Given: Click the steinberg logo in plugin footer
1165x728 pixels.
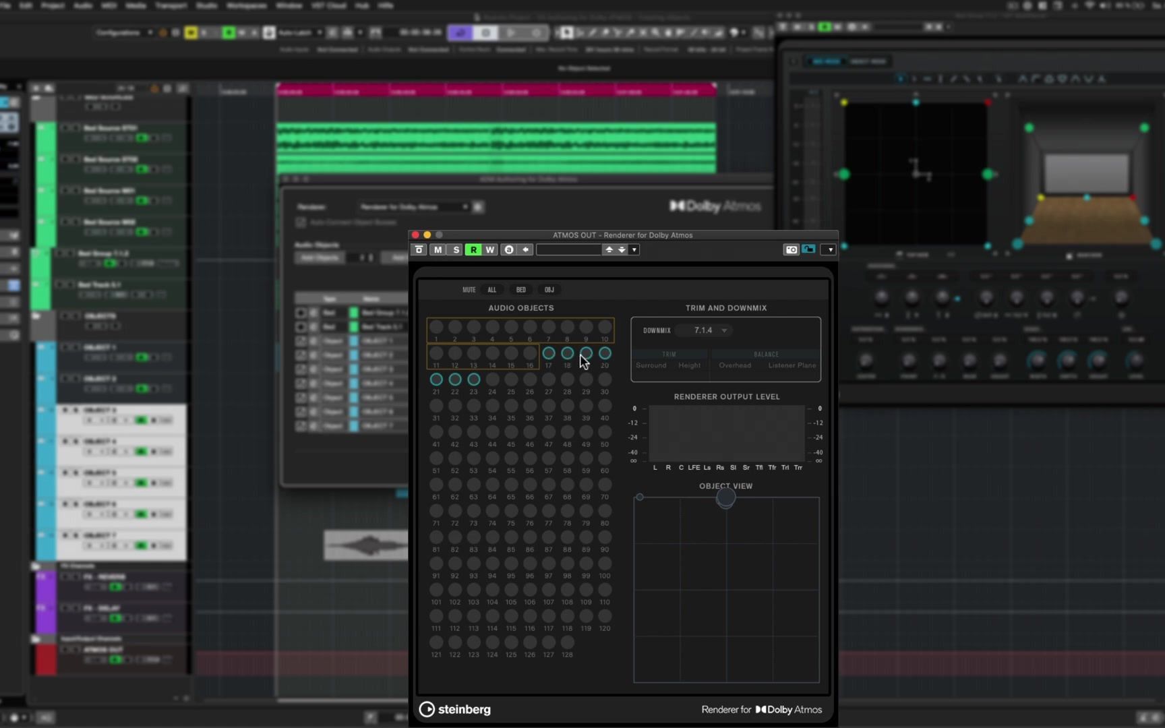Looking at the screenshot, I should point(455,709).
